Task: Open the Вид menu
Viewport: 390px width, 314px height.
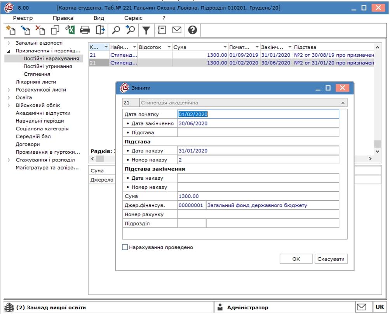Action: pyautogui.click(x=99, y=18)
